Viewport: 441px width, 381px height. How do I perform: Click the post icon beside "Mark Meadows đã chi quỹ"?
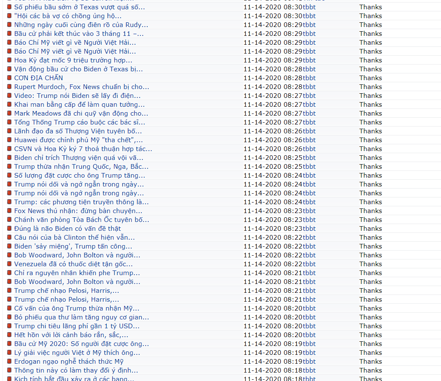click(x=10, y=113)
